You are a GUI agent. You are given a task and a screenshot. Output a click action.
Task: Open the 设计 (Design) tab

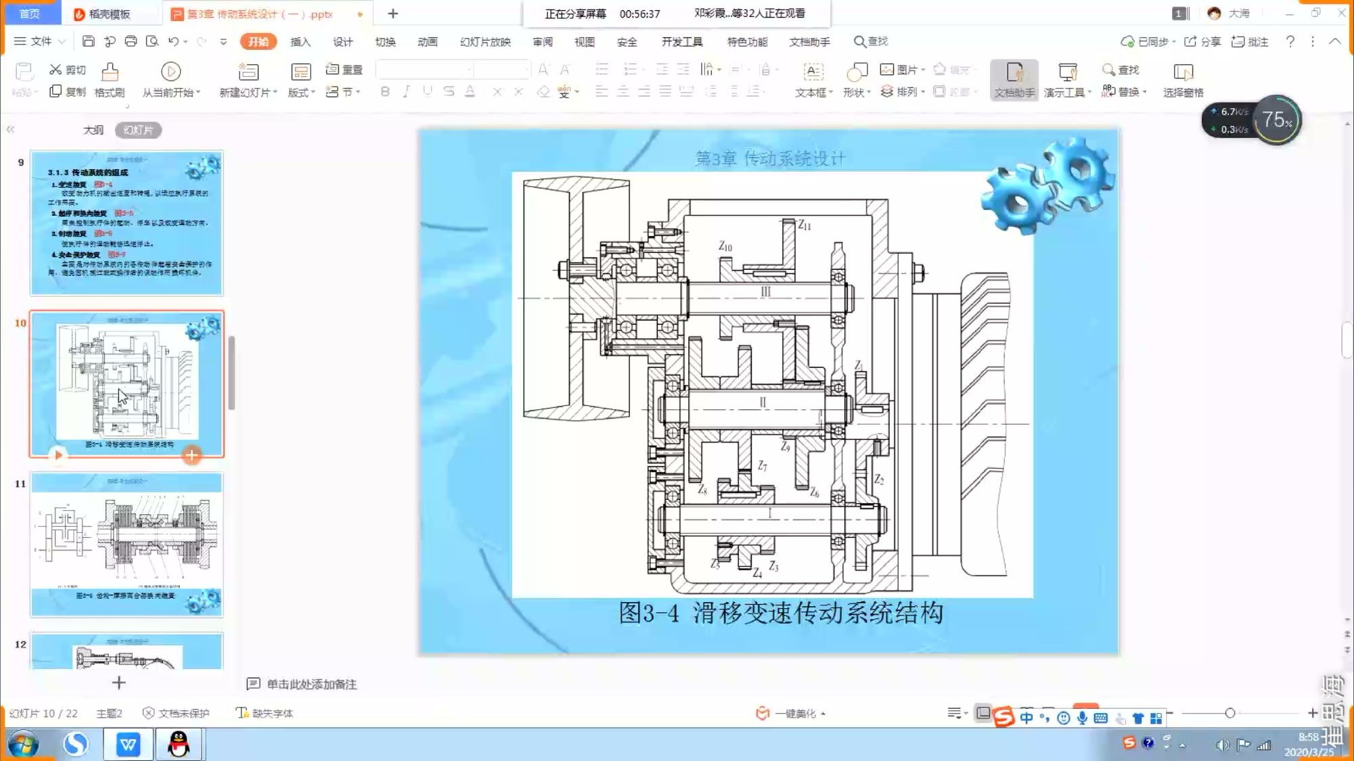[x=342, y=41]
